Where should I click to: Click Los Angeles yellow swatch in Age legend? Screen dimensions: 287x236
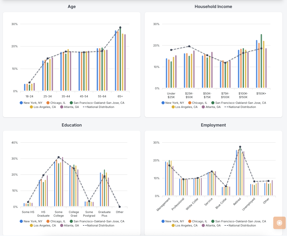click(31, 107)
